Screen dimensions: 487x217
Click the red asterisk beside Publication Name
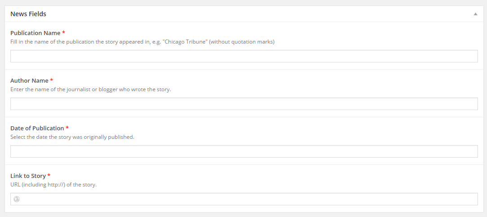coord(64,33)
